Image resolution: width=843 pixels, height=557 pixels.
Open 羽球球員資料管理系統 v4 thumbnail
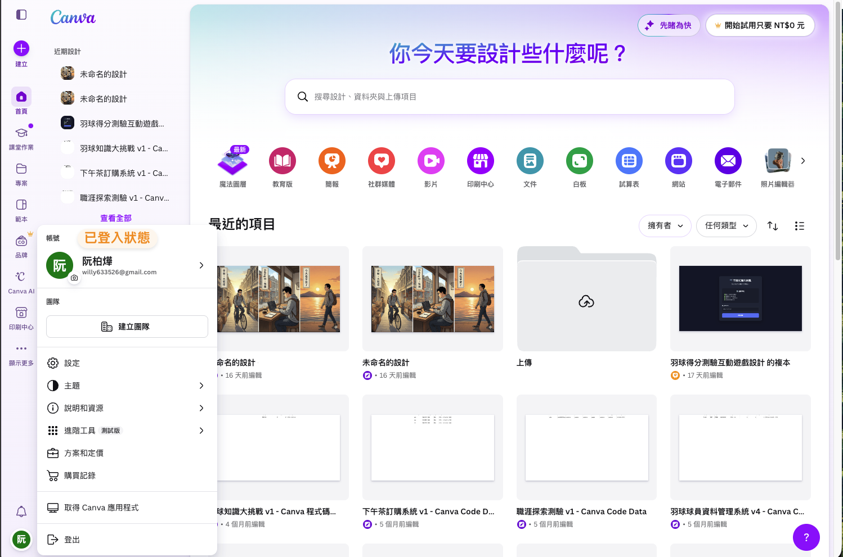pos(741,447)
